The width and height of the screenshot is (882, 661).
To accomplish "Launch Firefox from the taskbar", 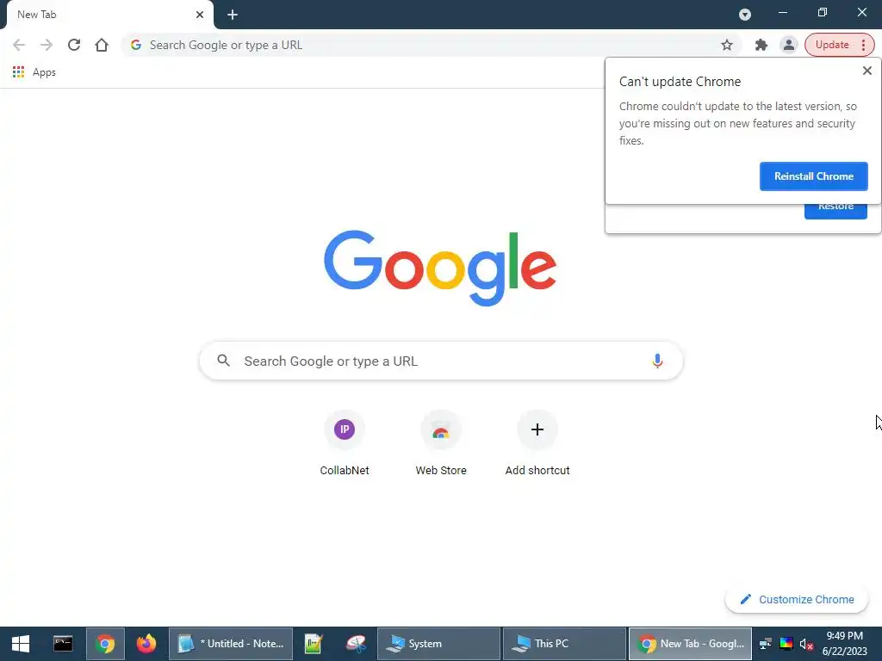I will [x=146, y=644].
